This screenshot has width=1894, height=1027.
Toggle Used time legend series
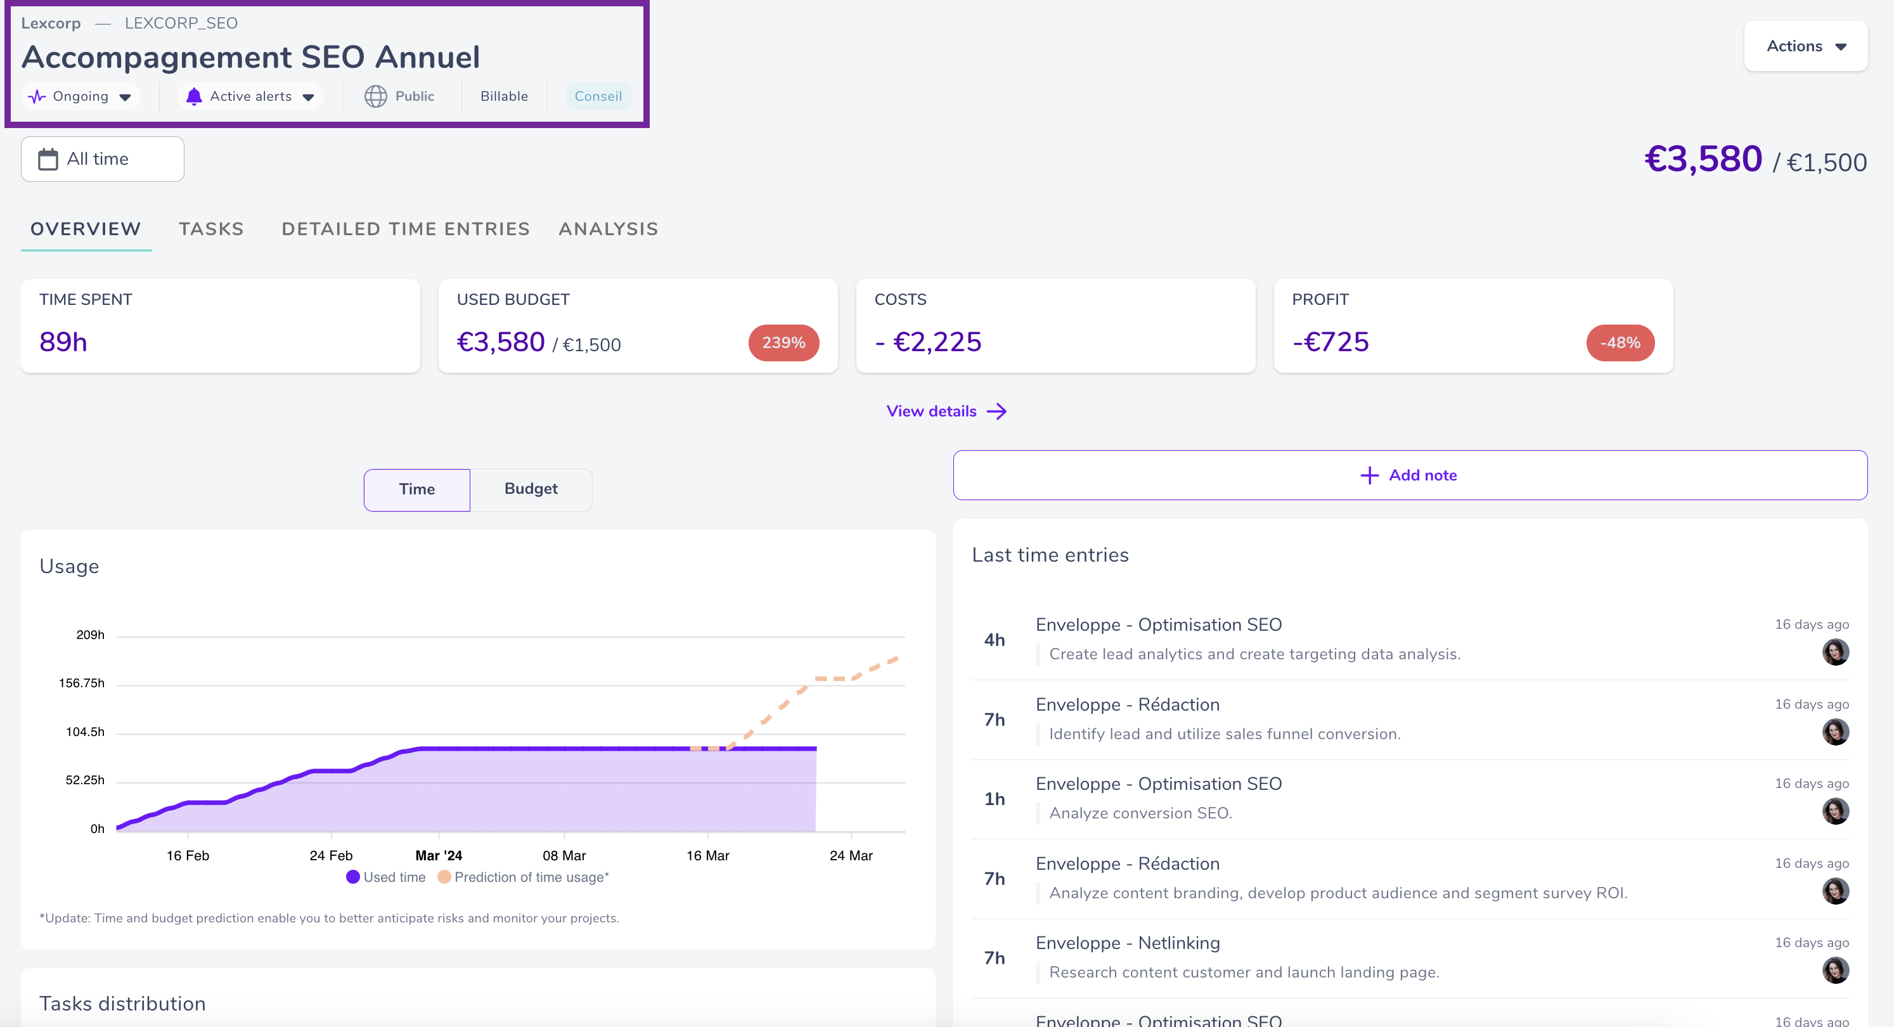386,877
